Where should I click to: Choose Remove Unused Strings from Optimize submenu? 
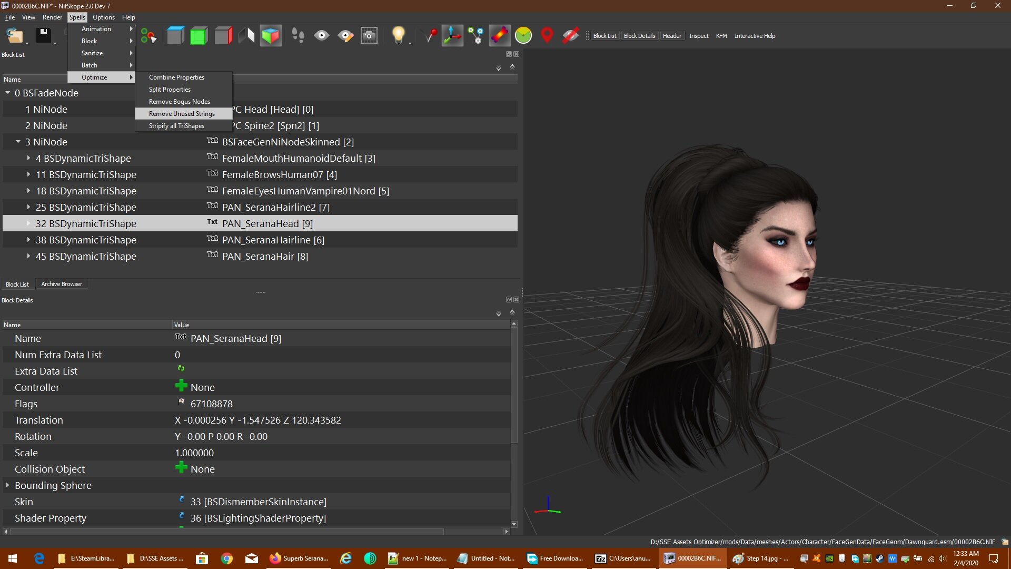click(x=183, y=114)
